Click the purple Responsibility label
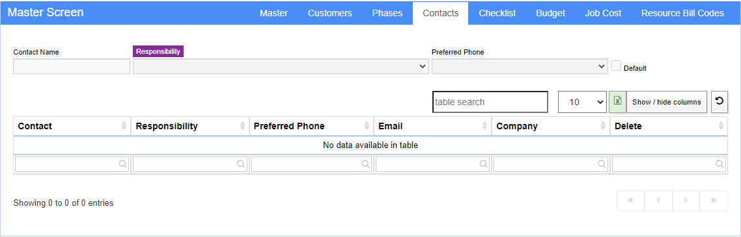This screenshot has width=741, height=237. point(158,51)
